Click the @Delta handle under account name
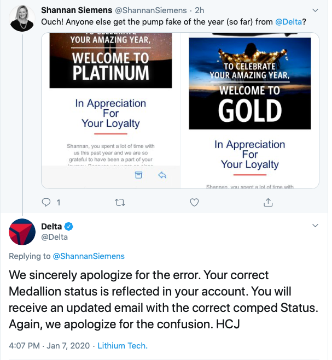 [55, 237]
